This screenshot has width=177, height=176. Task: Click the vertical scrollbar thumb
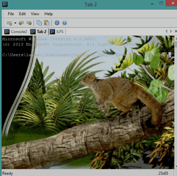click(176, 44)
